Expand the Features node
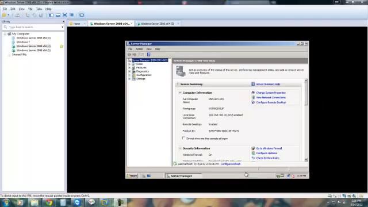 click(x=129, y=68)
